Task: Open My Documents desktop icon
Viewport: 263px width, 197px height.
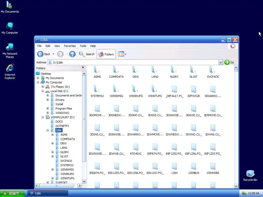Action: 10,5
